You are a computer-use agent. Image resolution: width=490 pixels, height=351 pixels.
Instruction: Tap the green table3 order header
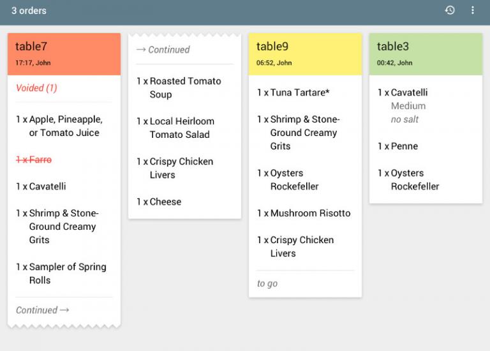(x=426, y=54)
